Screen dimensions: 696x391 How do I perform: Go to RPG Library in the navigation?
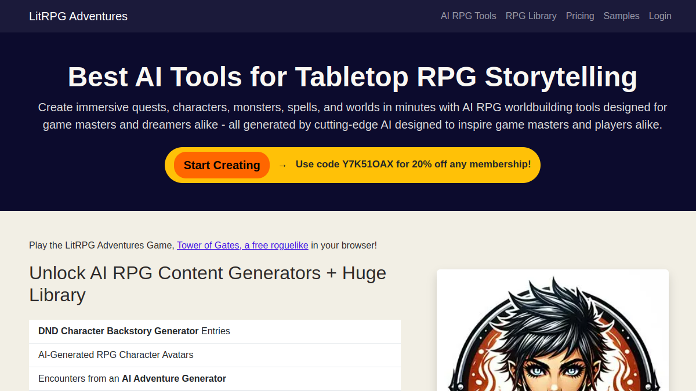coord(531,16)
